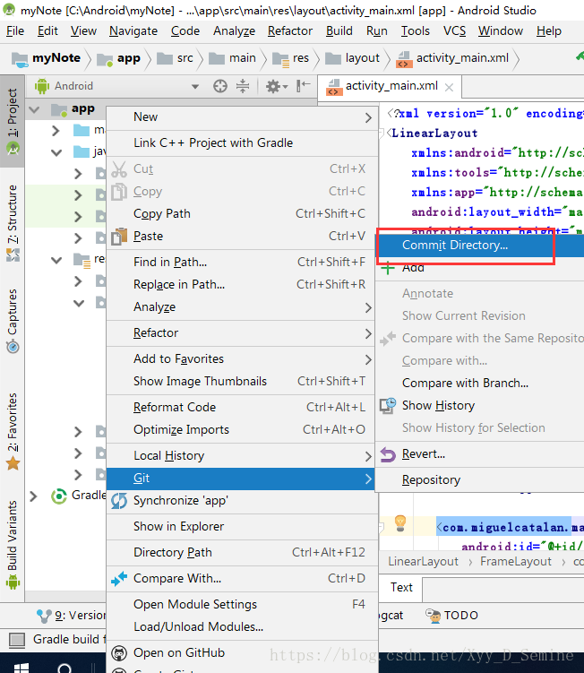The image size is (584, 673).
Task: Click the Scroll from Source target icon
Action: 220,86
